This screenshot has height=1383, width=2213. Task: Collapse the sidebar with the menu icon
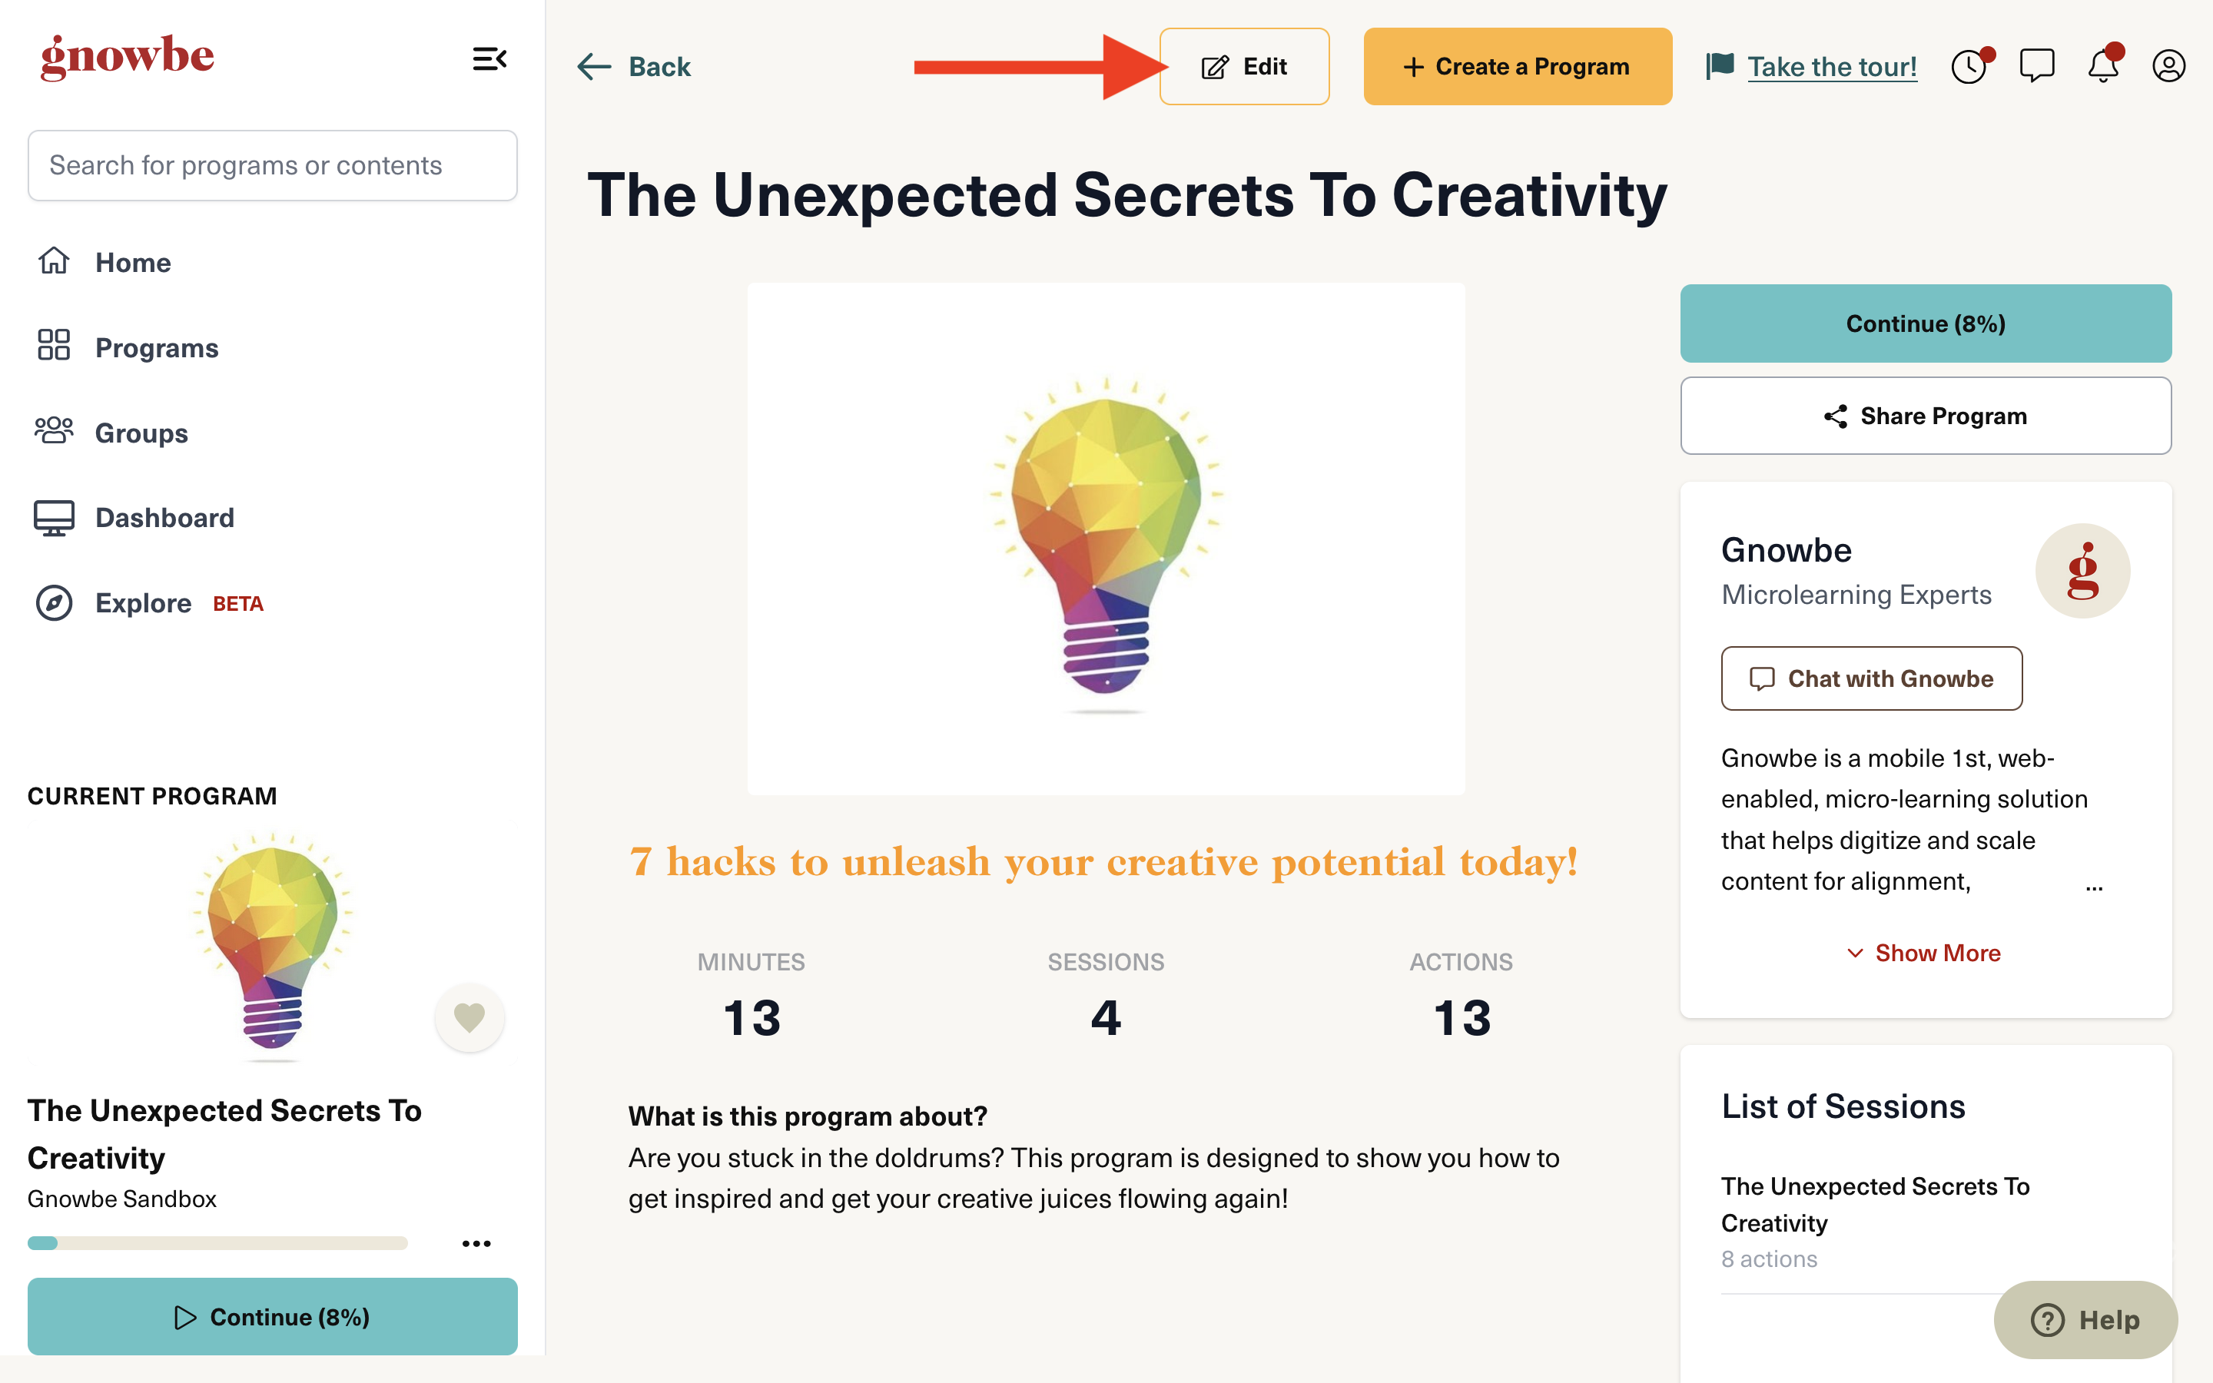[x=489, y=59]
